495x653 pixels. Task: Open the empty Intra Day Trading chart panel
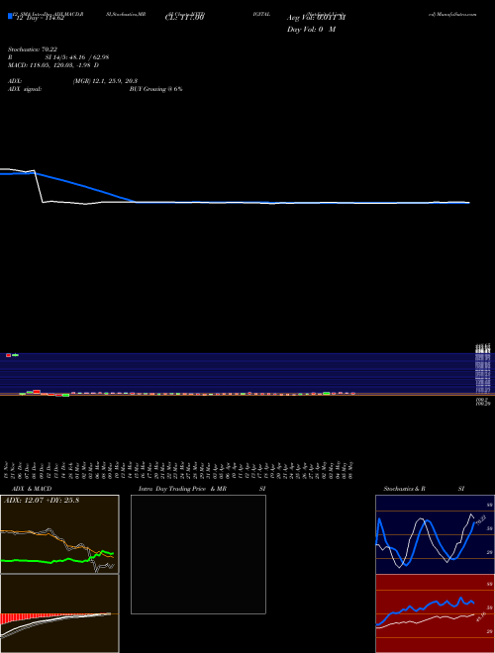click(198, 554)
